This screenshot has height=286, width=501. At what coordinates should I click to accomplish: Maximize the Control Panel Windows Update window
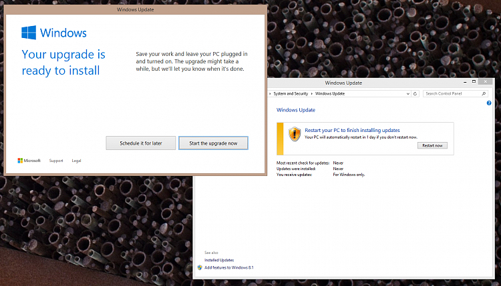(x=474, y=81)
